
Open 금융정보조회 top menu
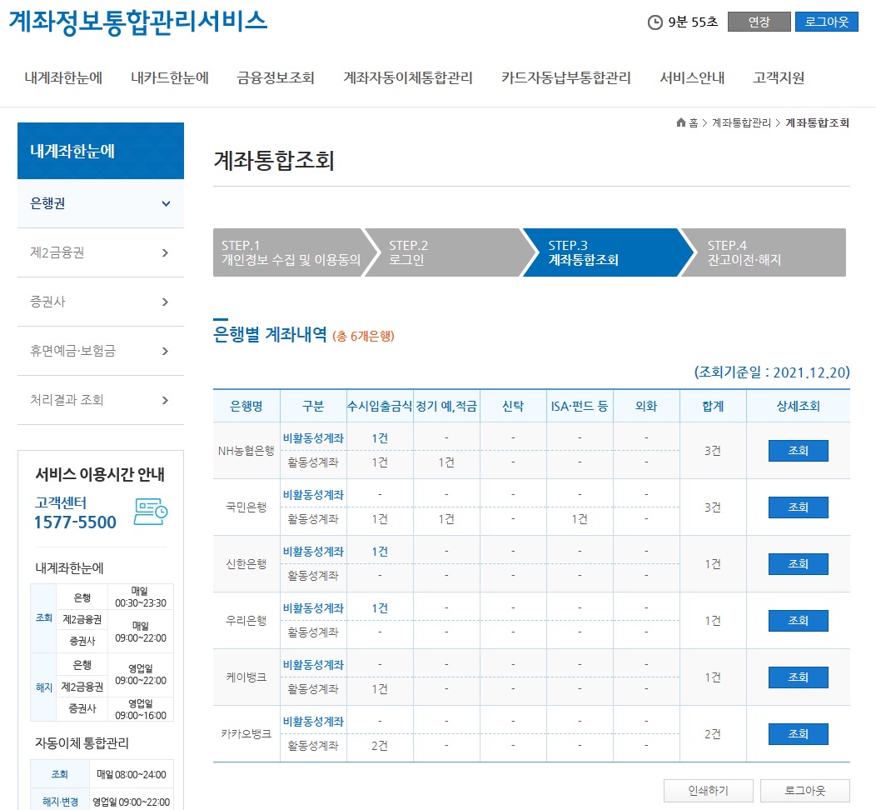click(x=276, y=77)
